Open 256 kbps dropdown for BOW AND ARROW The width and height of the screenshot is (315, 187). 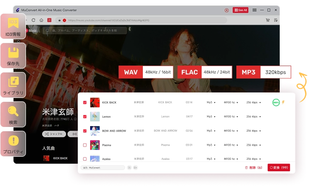click(x=253, y=131)
